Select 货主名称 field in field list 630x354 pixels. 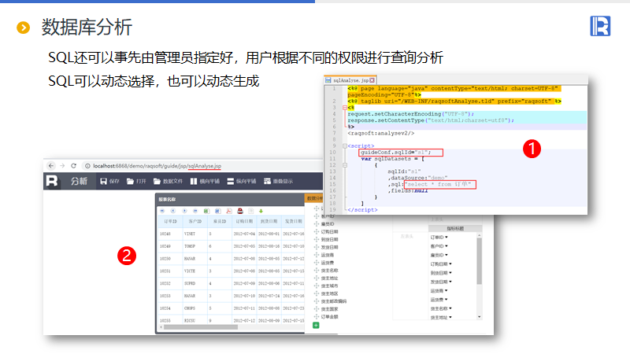click(329, 270)
